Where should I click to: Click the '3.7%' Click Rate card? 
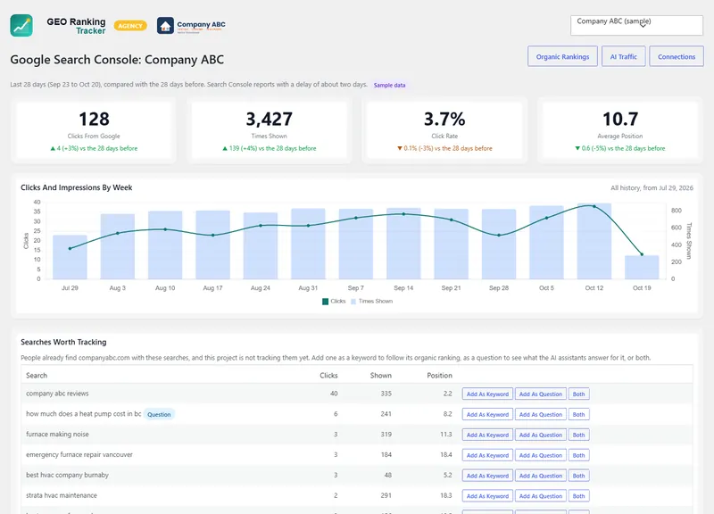[444, 130]
